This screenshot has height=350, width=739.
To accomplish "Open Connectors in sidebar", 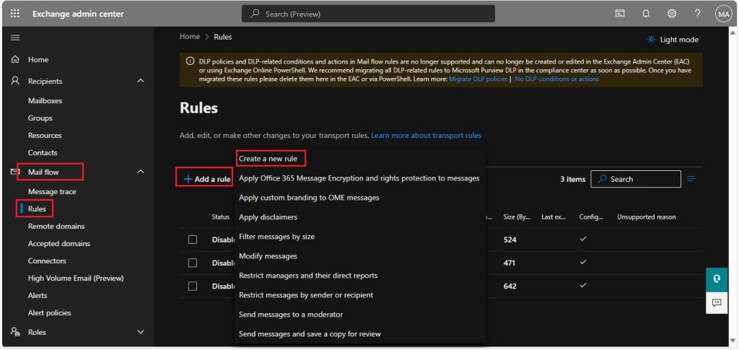I will click(47, 261).
